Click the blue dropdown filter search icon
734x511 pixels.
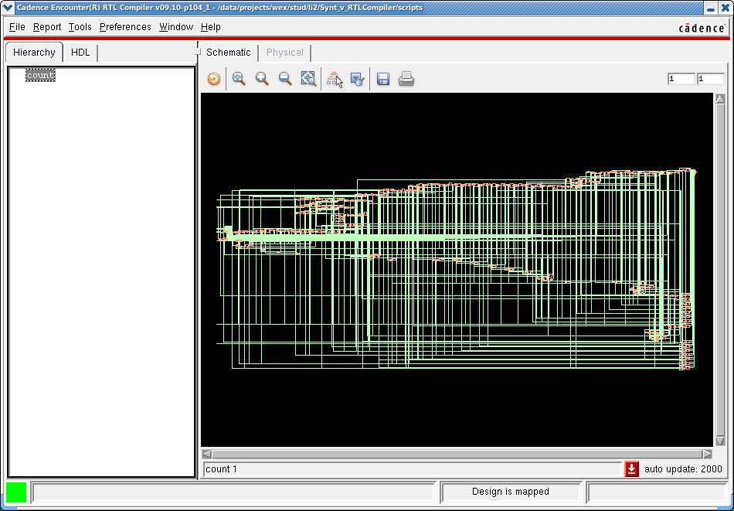357,80
